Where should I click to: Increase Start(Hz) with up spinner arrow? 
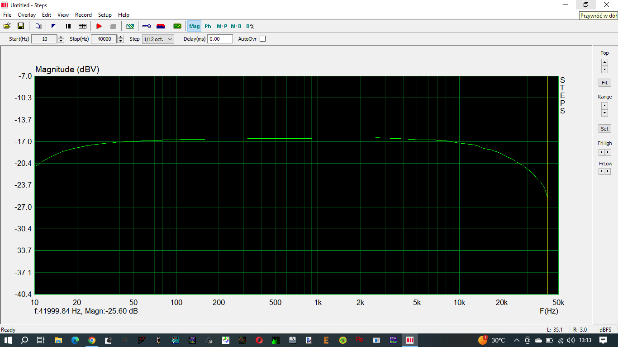pyautogui.click(x=61, y=37)
